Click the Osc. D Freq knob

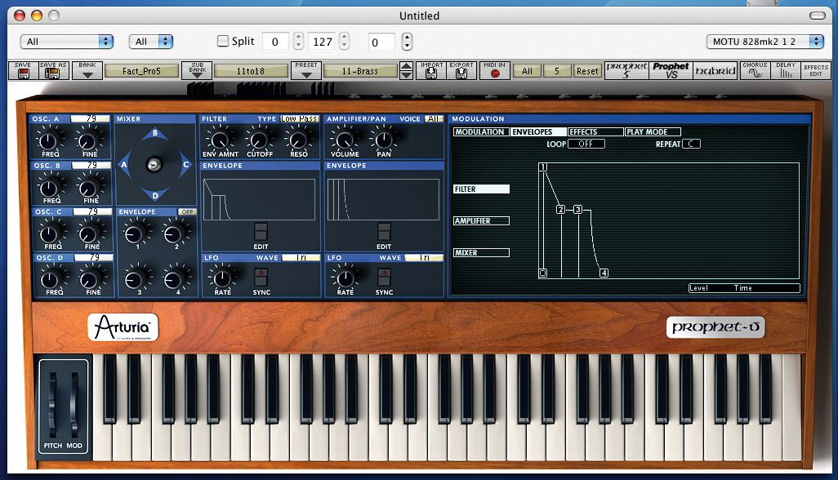[51, 279]
